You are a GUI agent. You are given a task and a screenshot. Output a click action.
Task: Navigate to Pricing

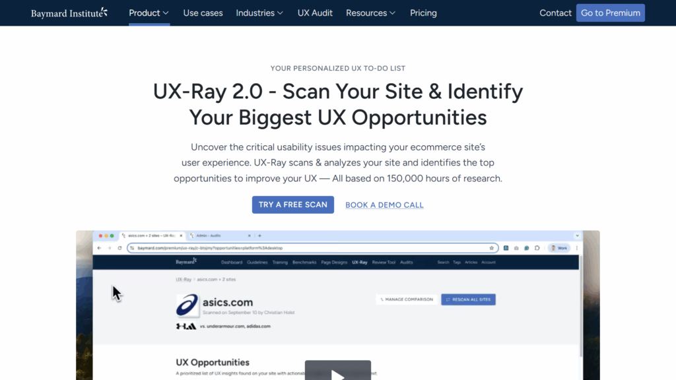[423, 13]
